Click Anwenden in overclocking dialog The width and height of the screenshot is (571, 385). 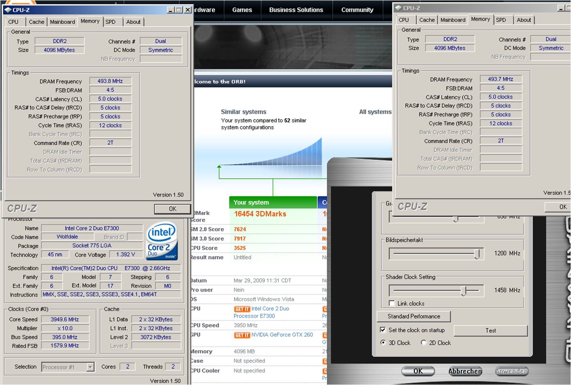[512, 371]
